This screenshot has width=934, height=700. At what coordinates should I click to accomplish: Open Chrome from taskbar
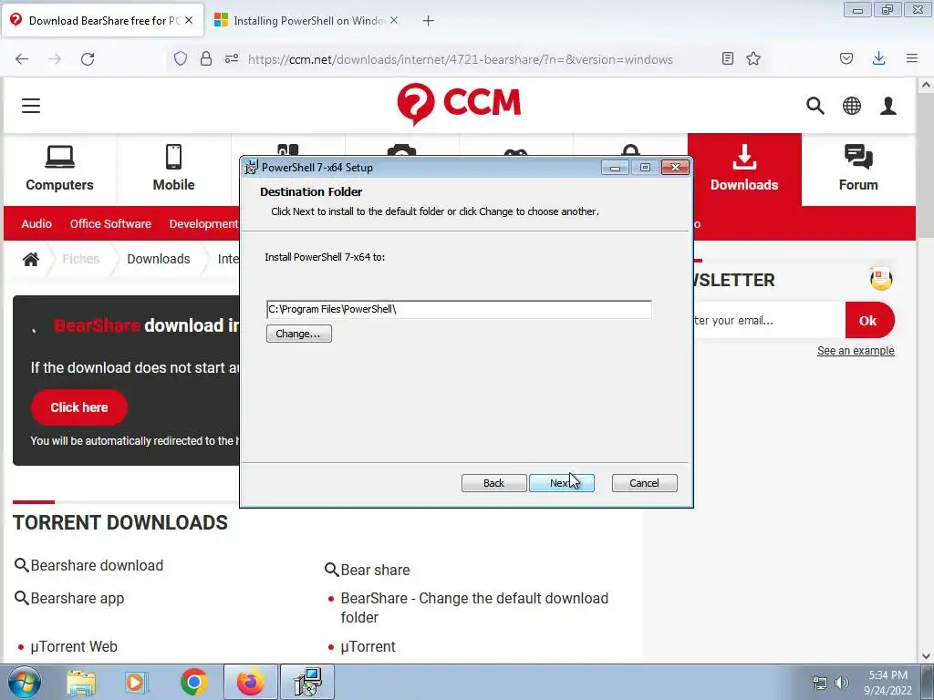point(193,682)
